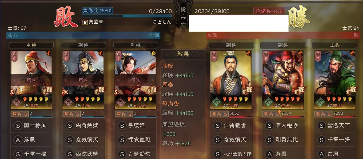The width and height of the screenshot is (363, 159).
Task: Click the orange up arrow on 張飛's troop type
Action: (x=279, y=112)
